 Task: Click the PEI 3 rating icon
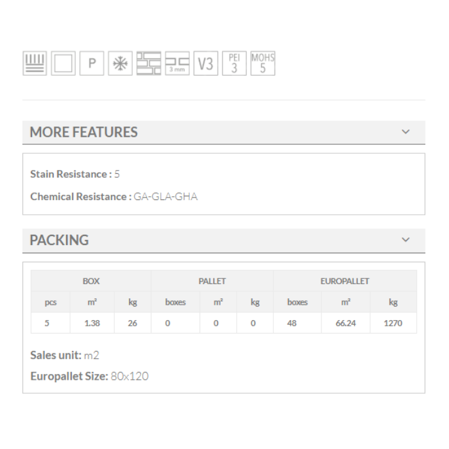(x=234, y=64)
